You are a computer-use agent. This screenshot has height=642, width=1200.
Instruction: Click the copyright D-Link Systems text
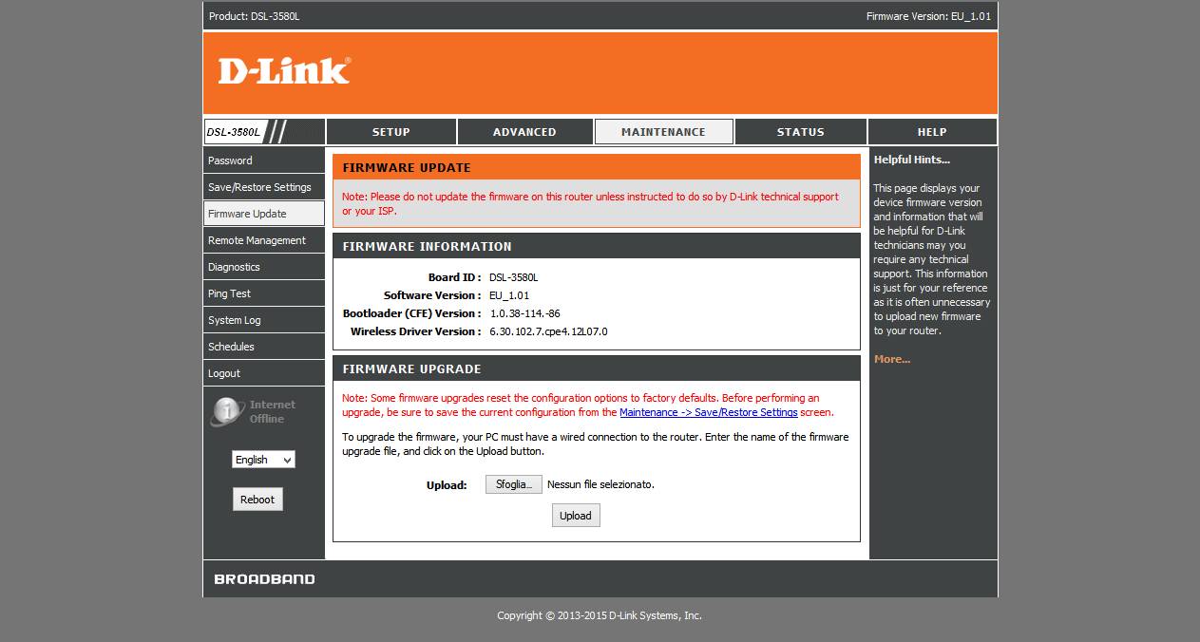(600, 615)
